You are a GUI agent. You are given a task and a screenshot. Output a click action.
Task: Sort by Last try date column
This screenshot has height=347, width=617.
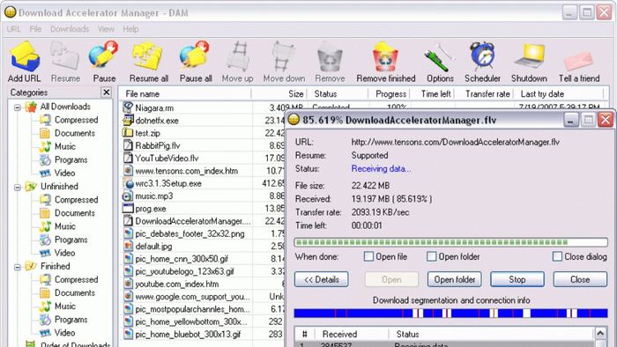(x=559, y=94)
